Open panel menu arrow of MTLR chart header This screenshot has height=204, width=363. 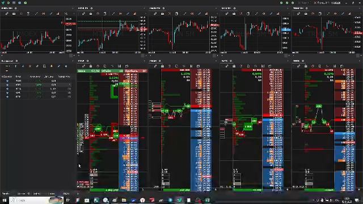145,8
